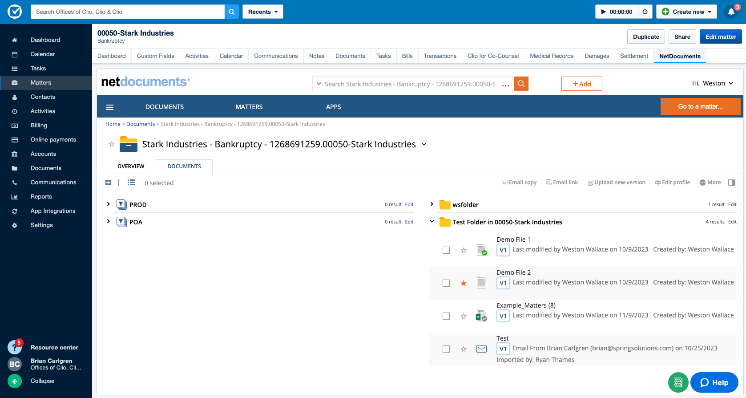This screenshot has width=746, height=398.
Task: Click the Edit matter button
Action: click(x=721, y=37)
